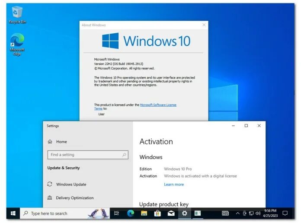Click the taskbar search box

(65, 213)
